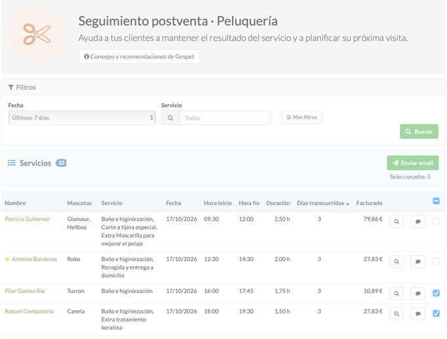The image size is (447, 339).
Task: Click the Fecha column header in table
Action: [173, 204]
